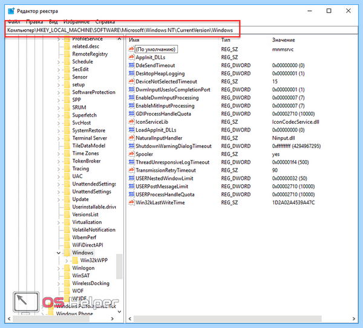Expand the Win32kWPP subkey

click(x=67, y=261)
